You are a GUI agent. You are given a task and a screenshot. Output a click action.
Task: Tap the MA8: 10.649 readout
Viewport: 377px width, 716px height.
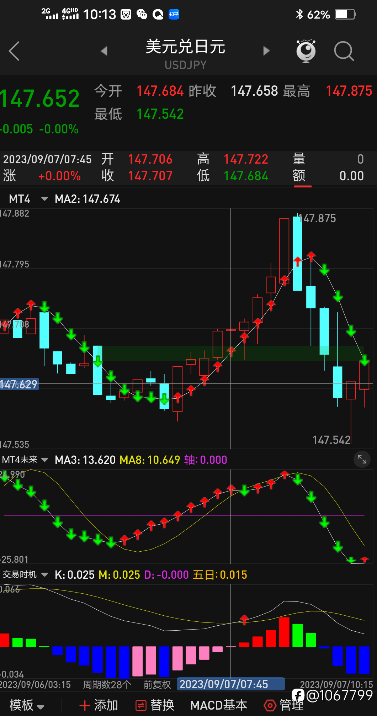150,460
